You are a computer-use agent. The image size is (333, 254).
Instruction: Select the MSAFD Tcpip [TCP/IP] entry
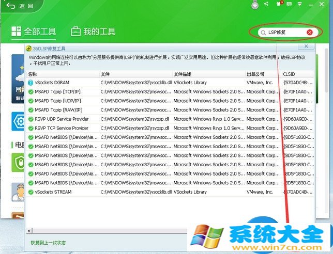57,91
